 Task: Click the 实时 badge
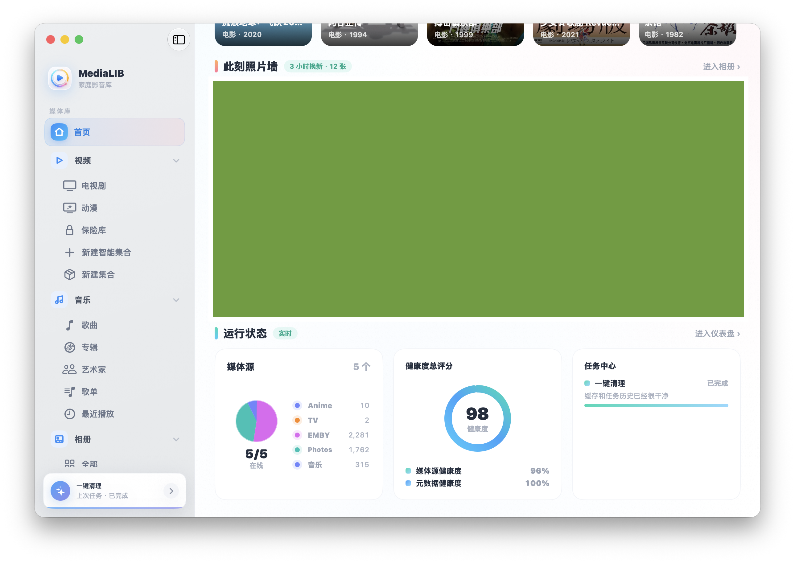(x=285, y=334)
